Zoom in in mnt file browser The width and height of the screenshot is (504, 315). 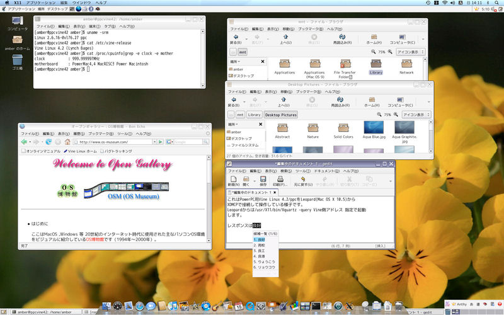pos(390,52)
